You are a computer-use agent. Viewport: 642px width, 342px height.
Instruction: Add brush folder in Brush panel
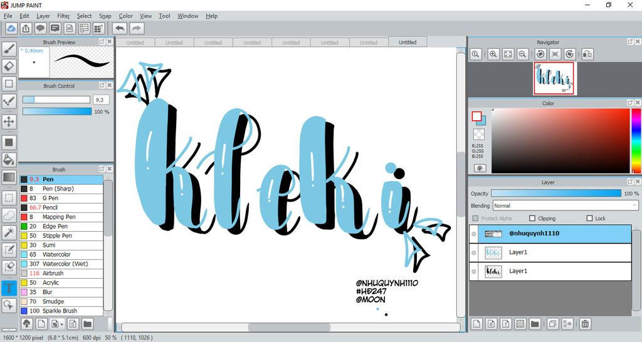87,324
